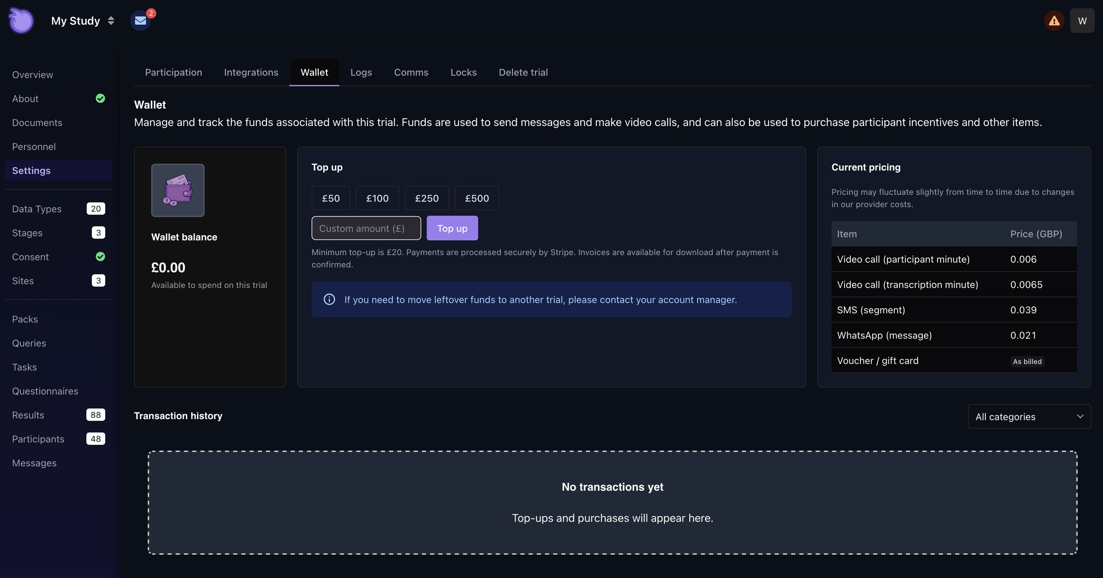
Task: Click the info icon in funds notice
Action: (329, 300)
